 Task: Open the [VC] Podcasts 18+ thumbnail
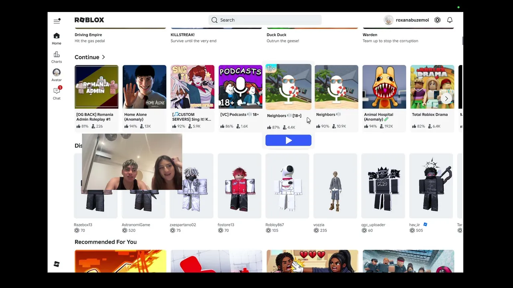click(240, 87)
